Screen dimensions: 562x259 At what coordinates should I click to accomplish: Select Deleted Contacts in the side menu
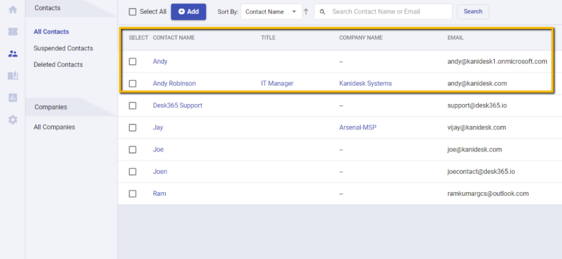(x=58, y=65)
